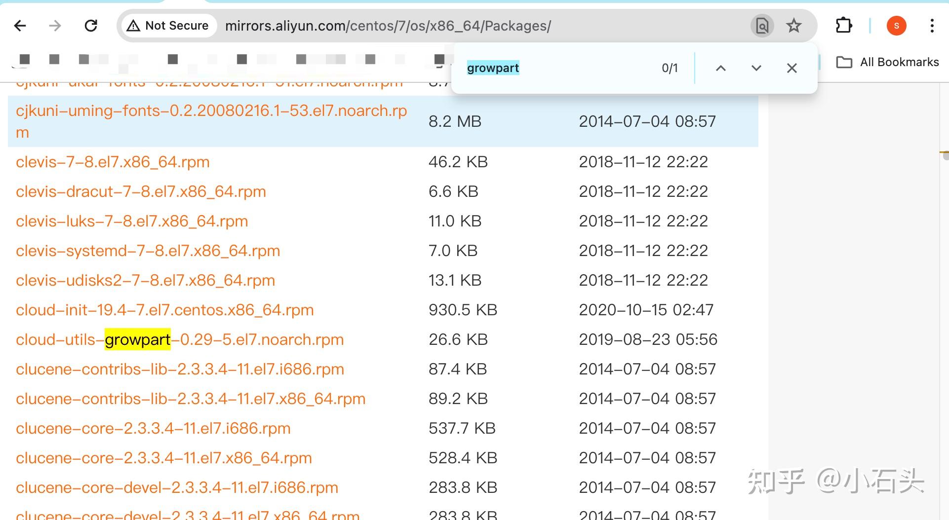Select the 11.0 KB size value
The width and height of the screenshot is (949, 520).
(x=455, y=221)
